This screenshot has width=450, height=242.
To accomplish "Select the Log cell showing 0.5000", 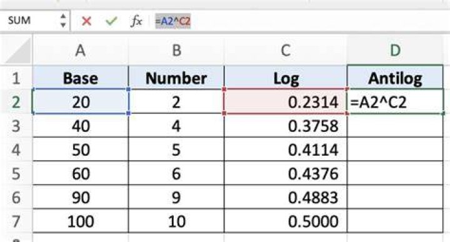I will coord(286,221).
